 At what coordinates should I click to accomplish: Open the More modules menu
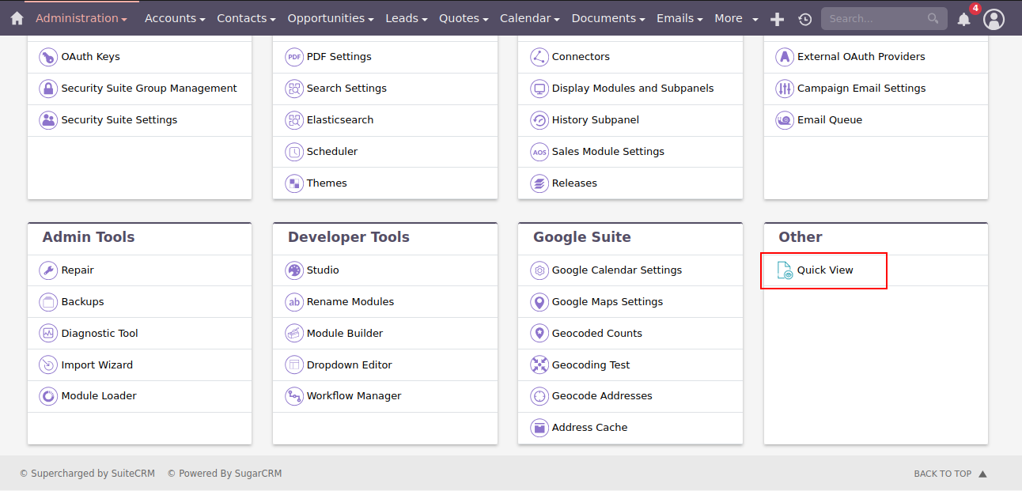(x=736, y=18)
